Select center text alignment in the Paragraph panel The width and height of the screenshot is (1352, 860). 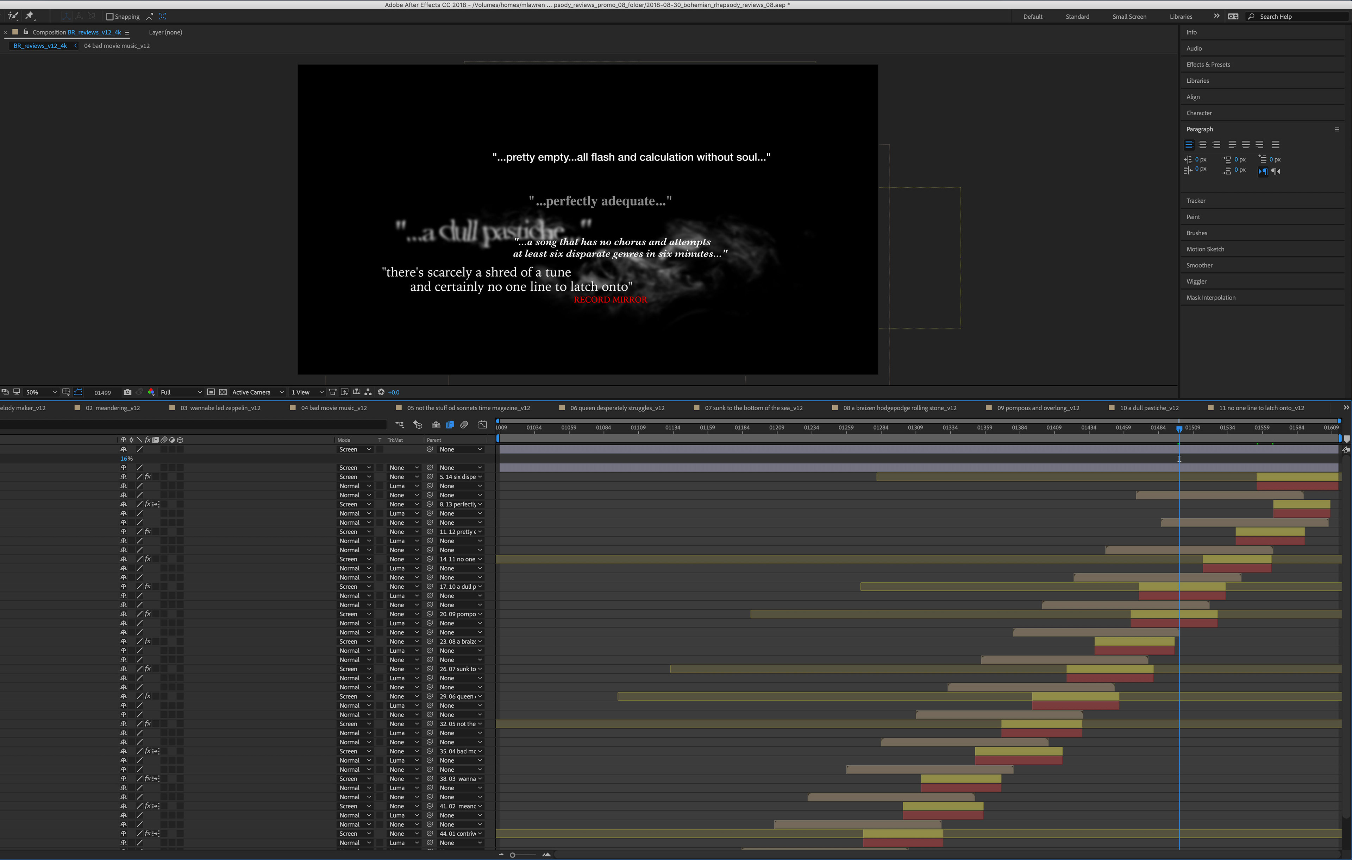pos(1203,145)
